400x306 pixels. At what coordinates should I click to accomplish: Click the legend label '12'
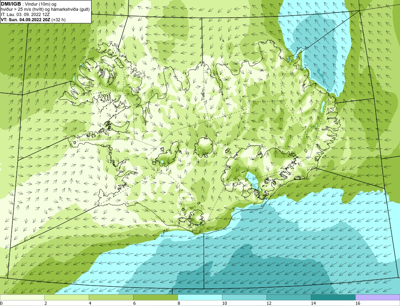(269, 303)
